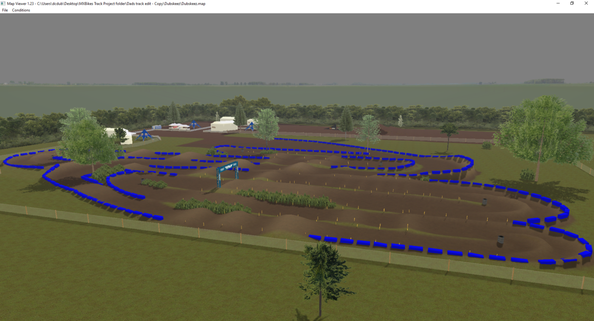Viewport: 594px width, 321px height.
Task: Close the Map Viewer window
Action: tap(586, 3)
